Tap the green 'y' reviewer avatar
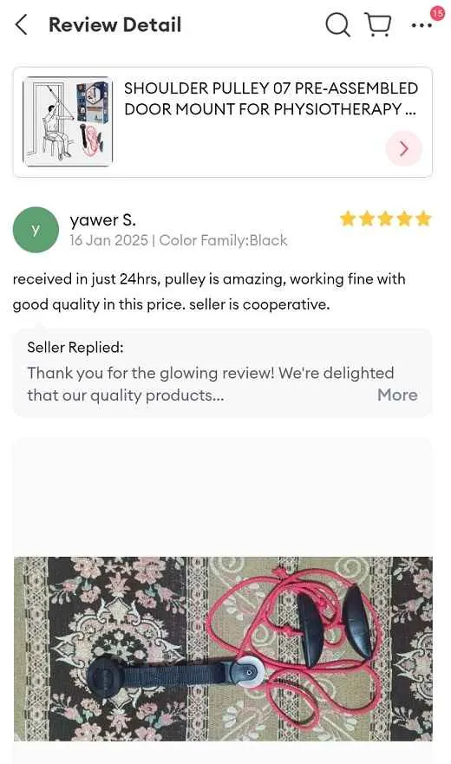This screenshot has width=451, height=764. (x=36, y=230)
